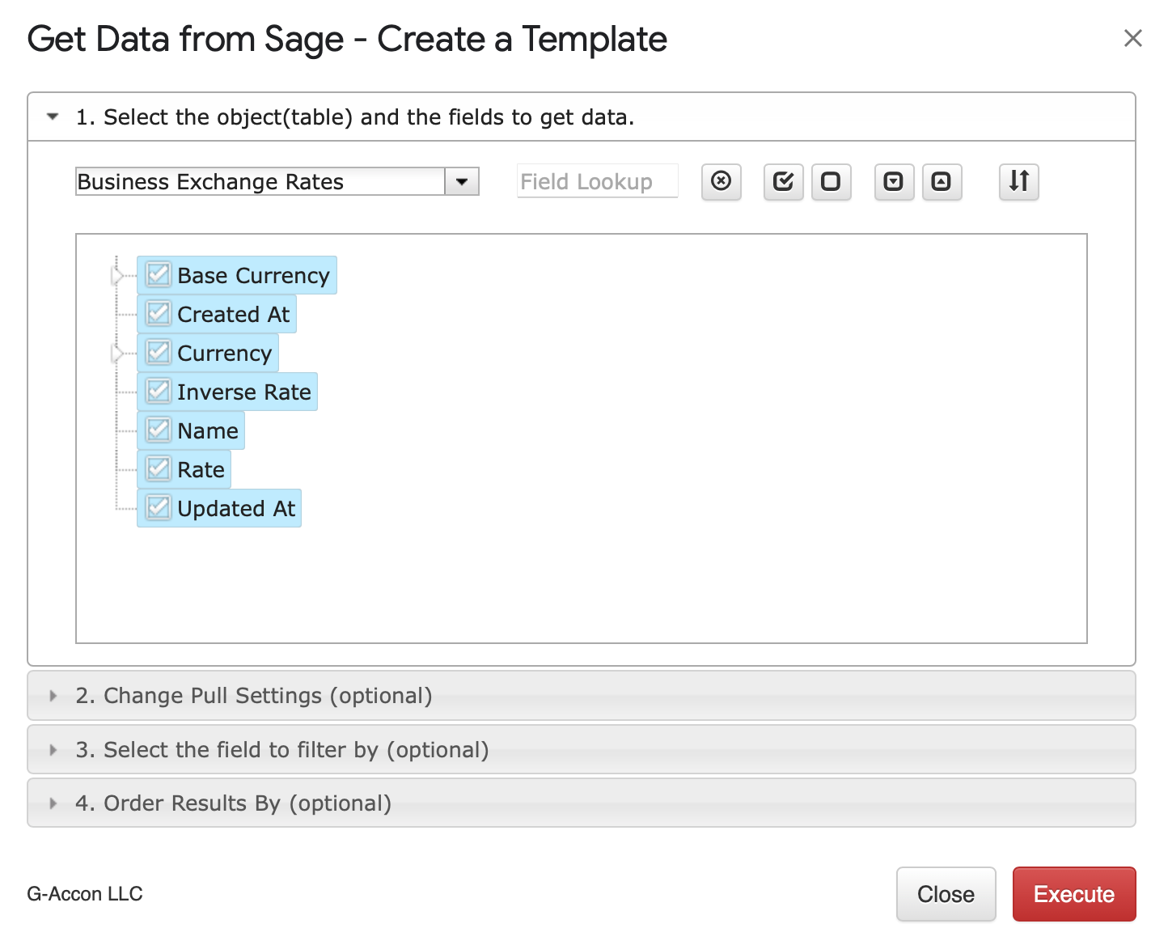The width and height of the screenshot is (1168, 945).
Task: Click the collapse all nodes icon
Action: pos(942,181)
